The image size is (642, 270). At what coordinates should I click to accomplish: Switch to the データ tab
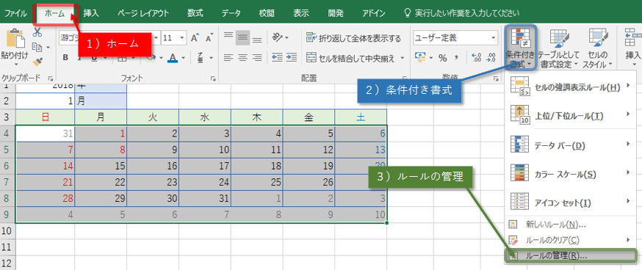click(231, 13)
